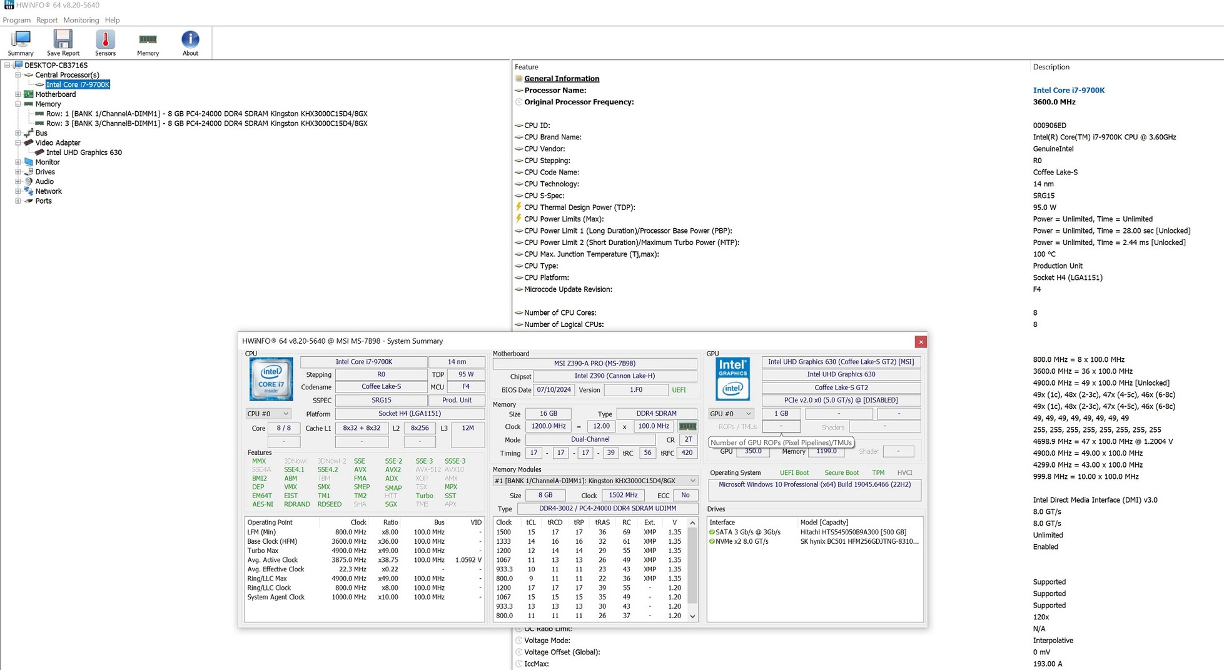Click the green status icon for the NVMe drive

[712, 542]
